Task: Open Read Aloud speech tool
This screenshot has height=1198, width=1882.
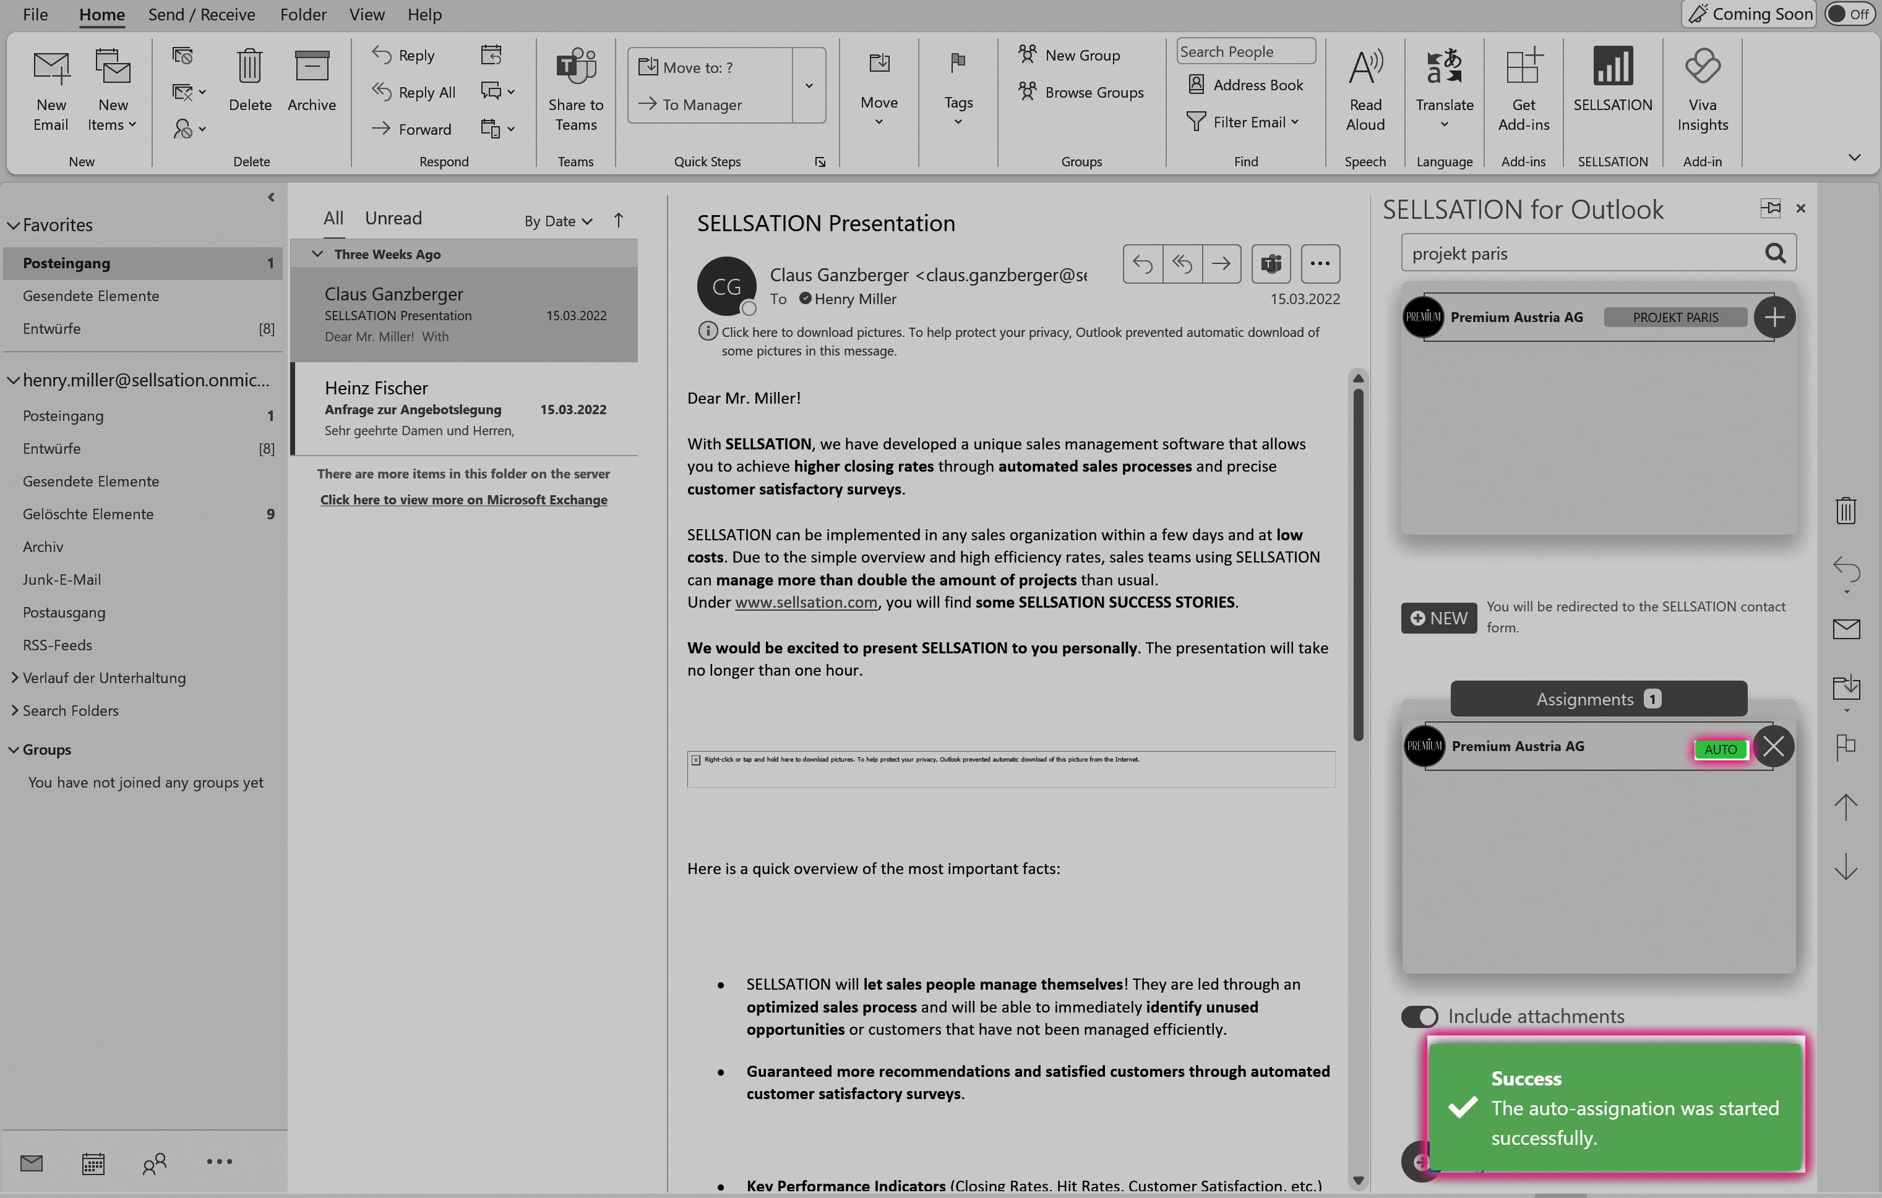Action: click(x=1365, y=91)
